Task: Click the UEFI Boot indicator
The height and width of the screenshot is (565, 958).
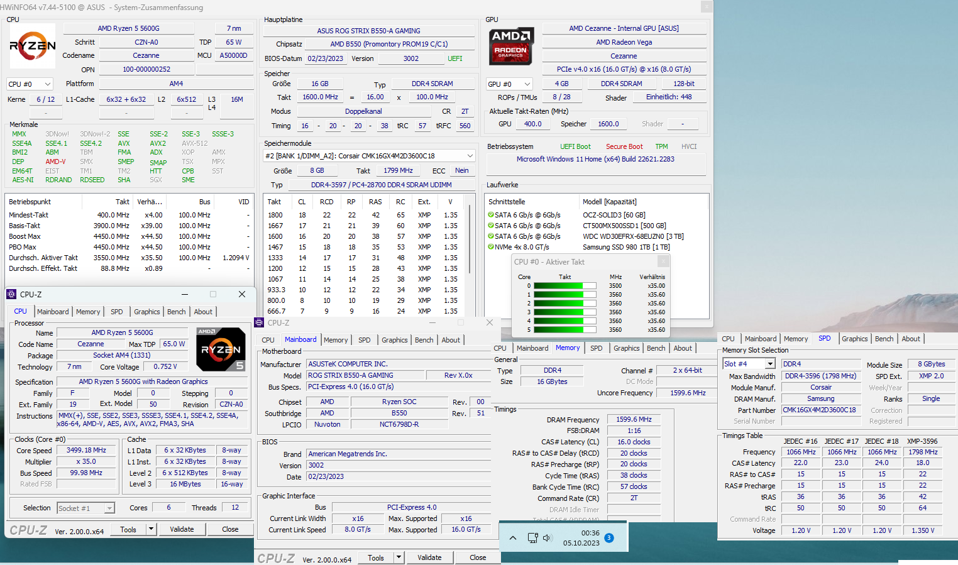Action: pos(575,146)
